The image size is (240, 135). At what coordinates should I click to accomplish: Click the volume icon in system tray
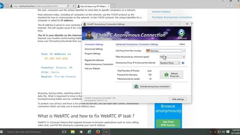pyautogui.click(x=223, y=132)
